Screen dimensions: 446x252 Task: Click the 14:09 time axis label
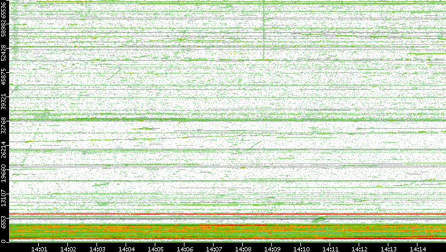click(272, 249)
